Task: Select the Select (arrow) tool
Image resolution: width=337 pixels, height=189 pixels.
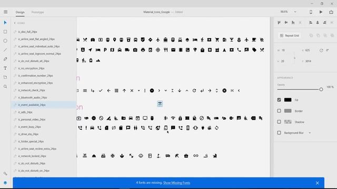Action: coord(5,23)
